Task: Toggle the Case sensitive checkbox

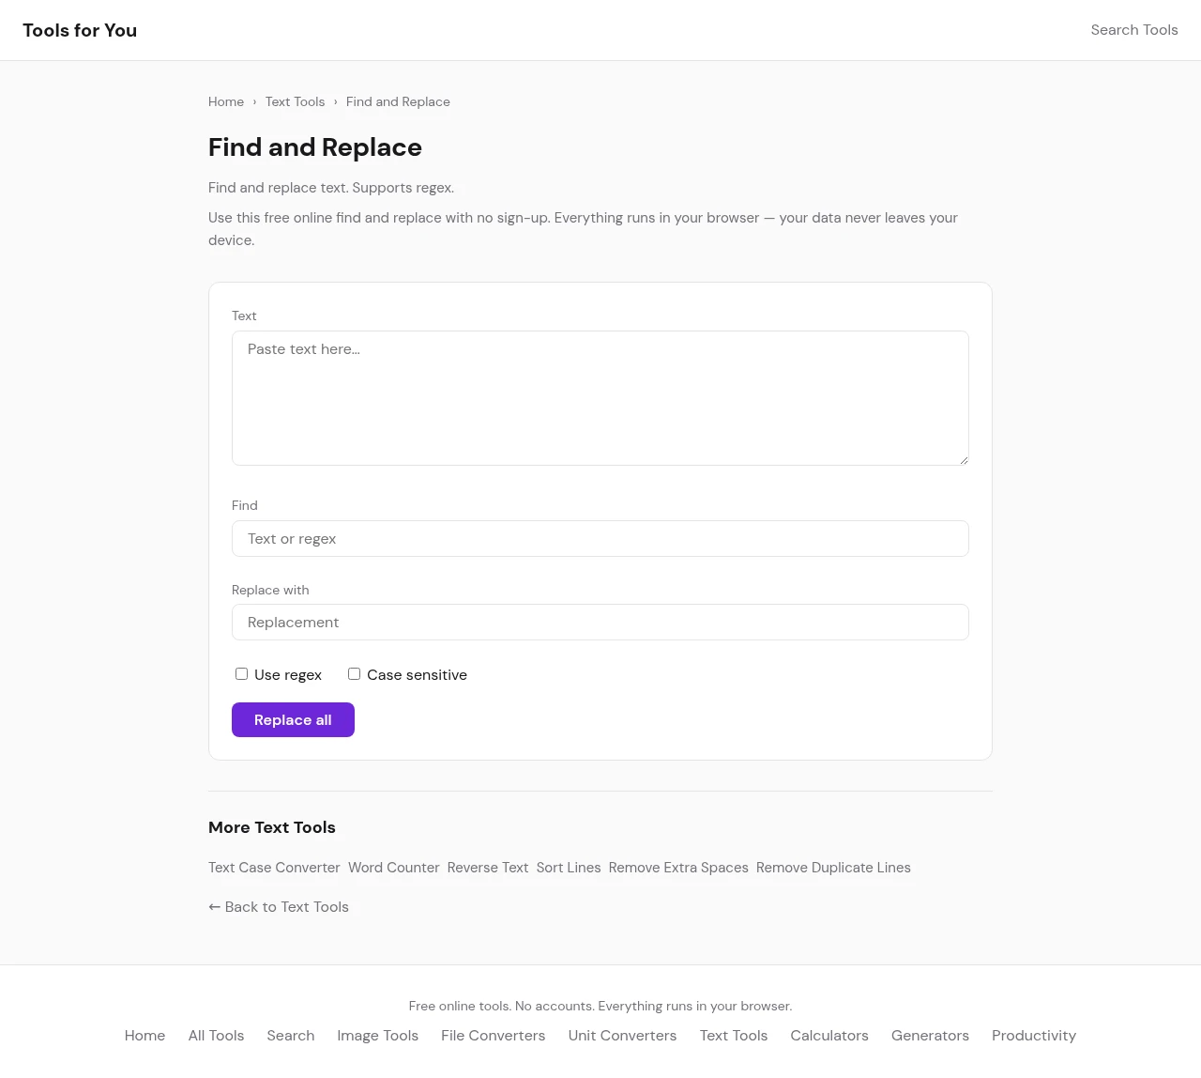Action: tap(354, 674)
